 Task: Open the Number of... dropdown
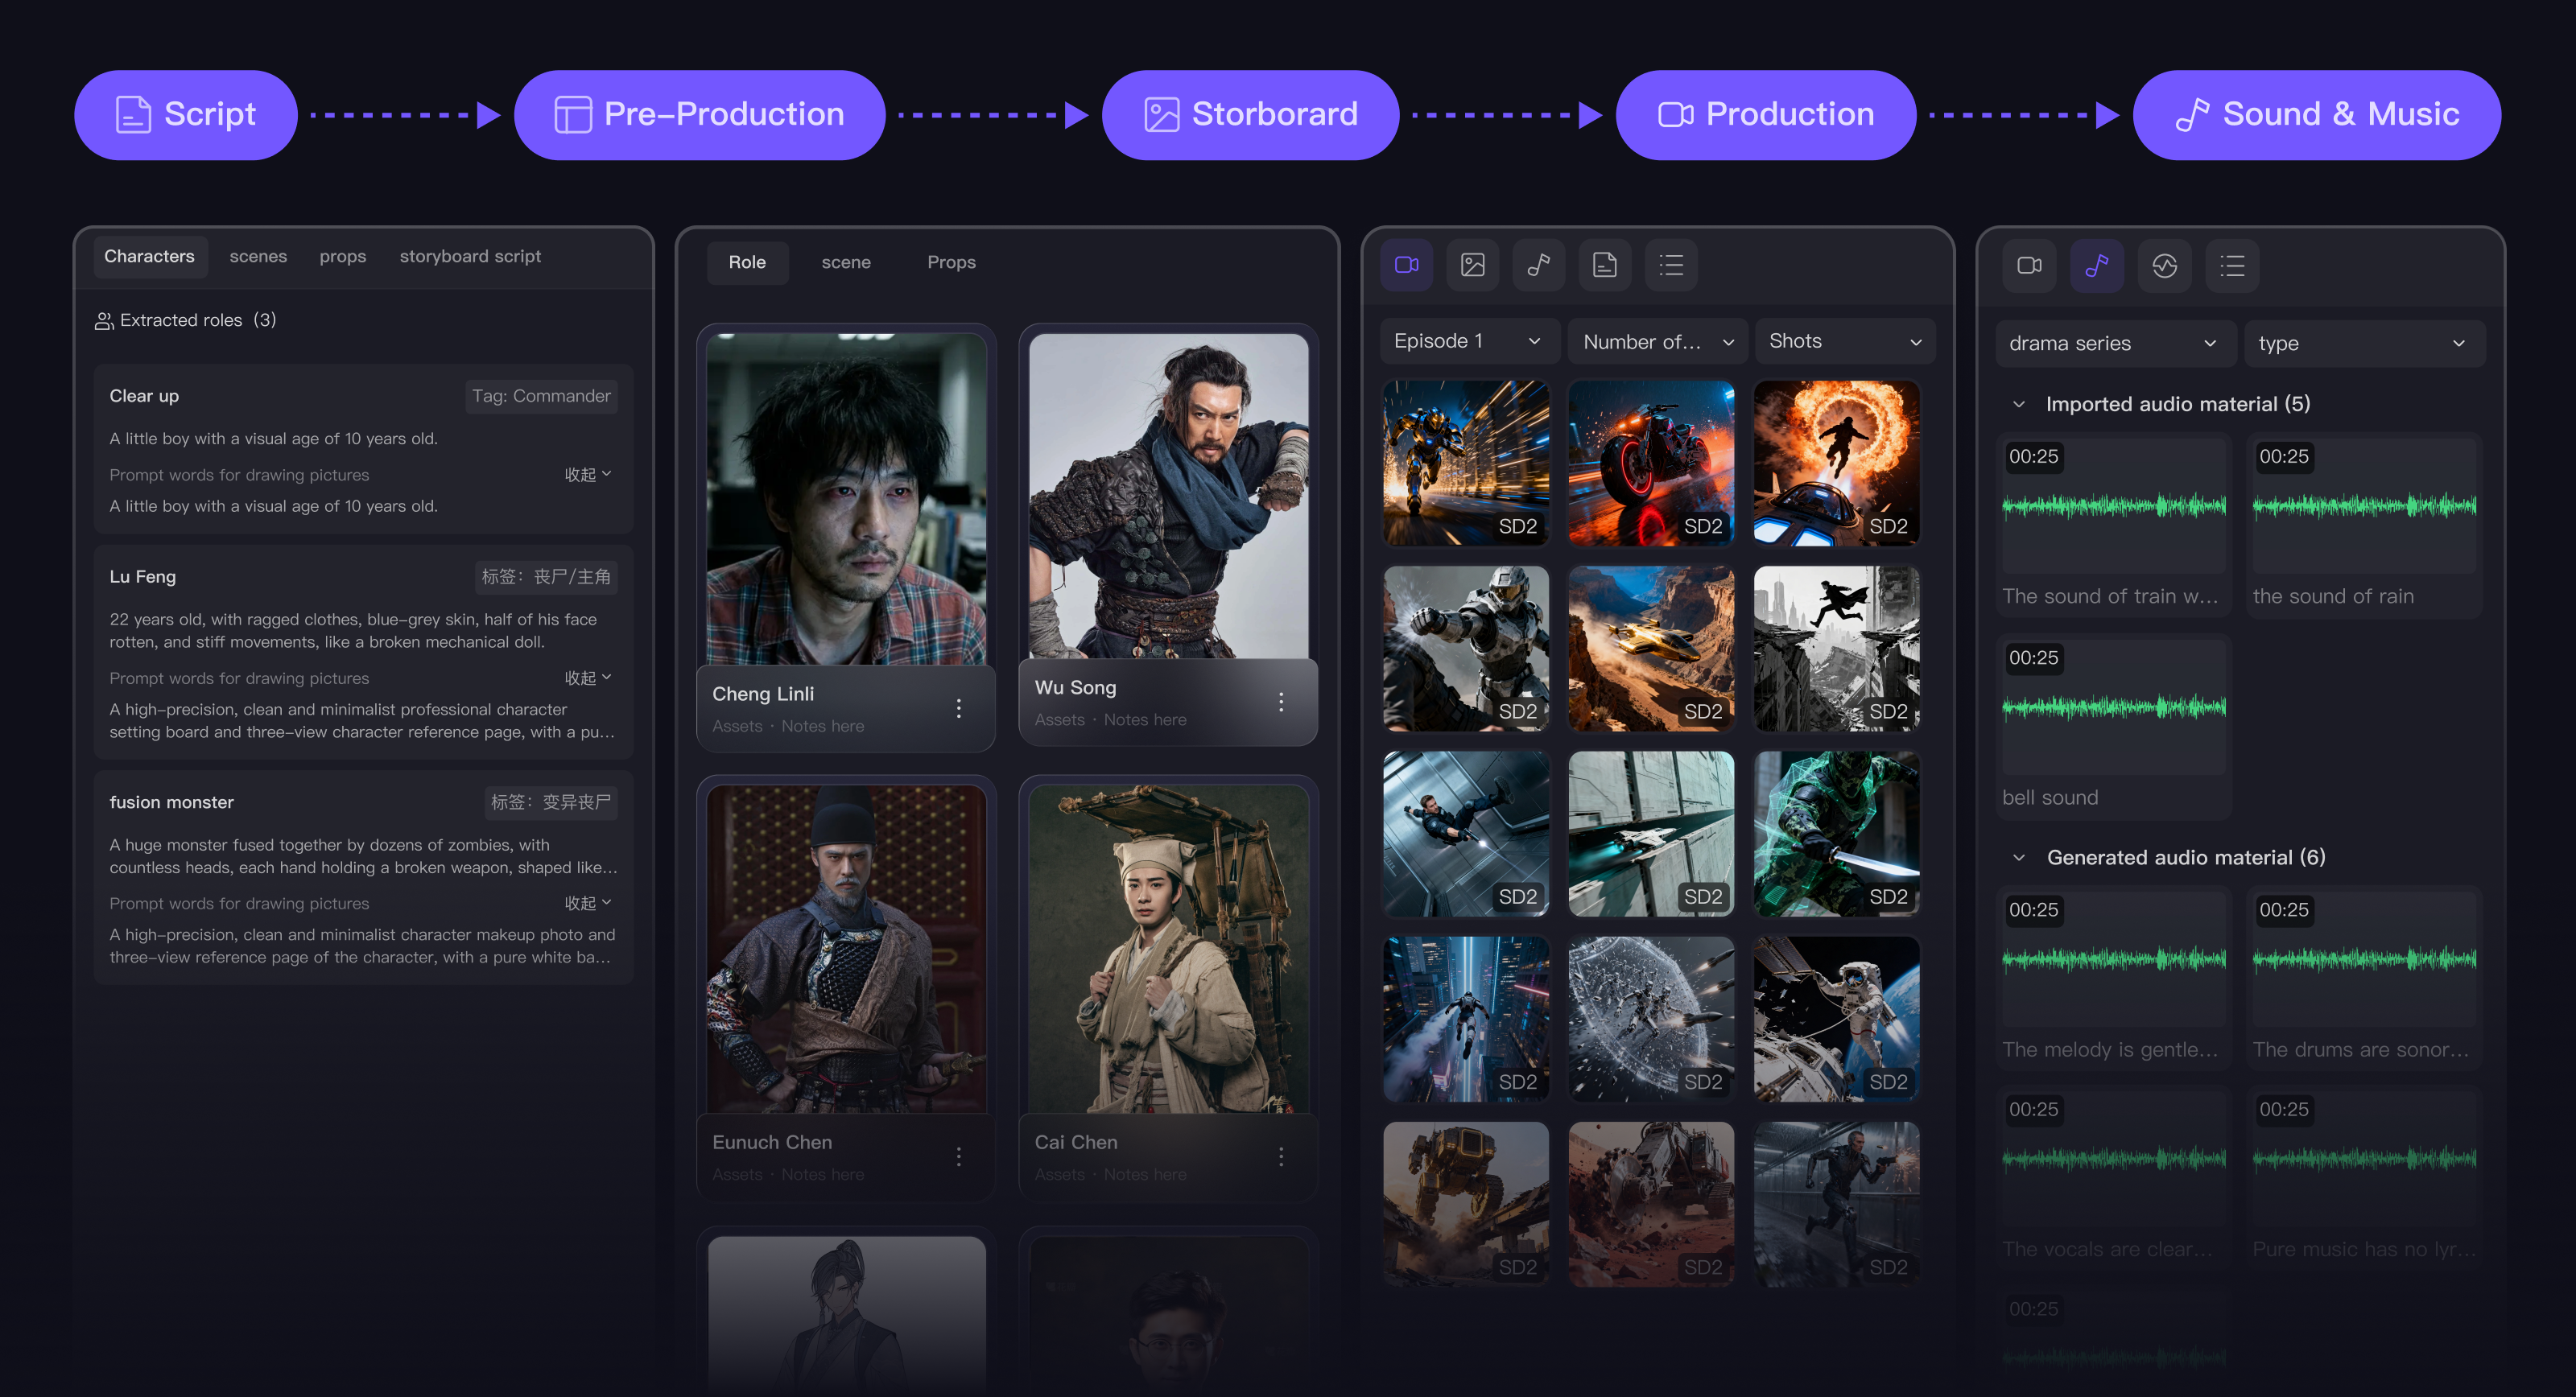[1657, 342]
